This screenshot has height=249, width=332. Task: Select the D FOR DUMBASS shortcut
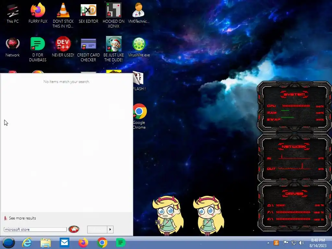pyautogui.click(x=38, y=49)
